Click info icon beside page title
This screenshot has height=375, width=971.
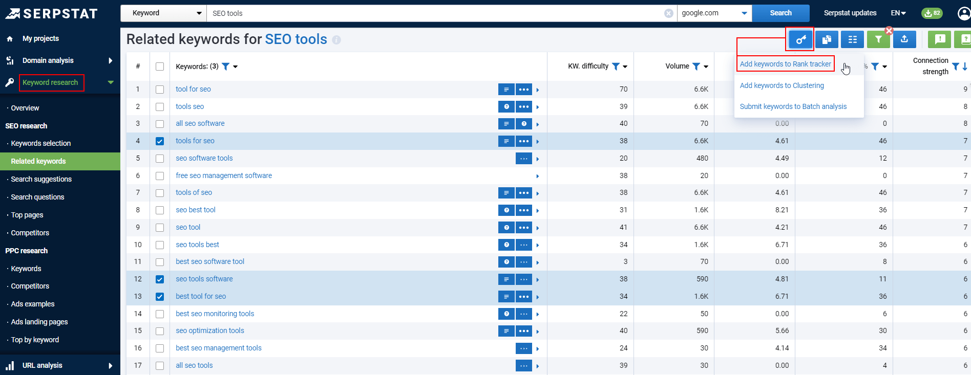pos(336,40)
